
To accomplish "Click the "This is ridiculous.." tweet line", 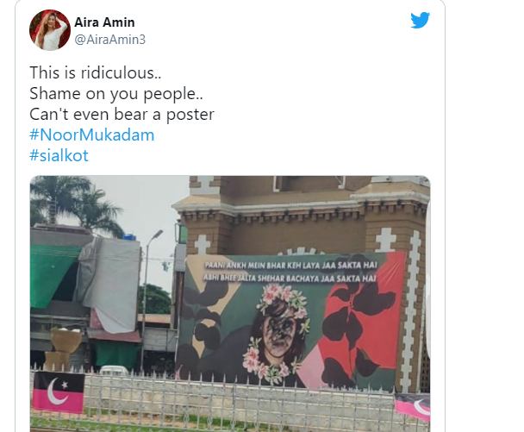I will (96, 72).
